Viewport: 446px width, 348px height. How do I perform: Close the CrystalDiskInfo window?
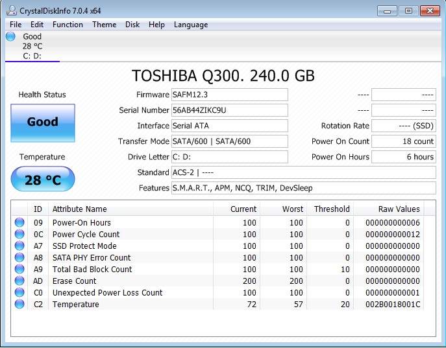pos(430,11)
